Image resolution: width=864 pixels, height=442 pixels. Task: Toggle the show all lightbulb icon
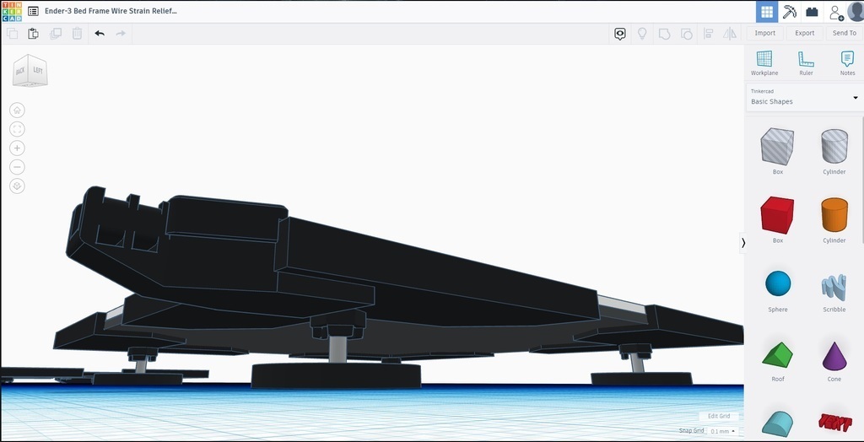point(642,34)
